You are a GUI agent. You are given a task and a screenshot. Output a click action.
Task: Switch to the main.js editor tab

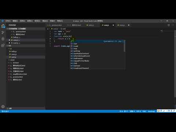click(122, 25)
